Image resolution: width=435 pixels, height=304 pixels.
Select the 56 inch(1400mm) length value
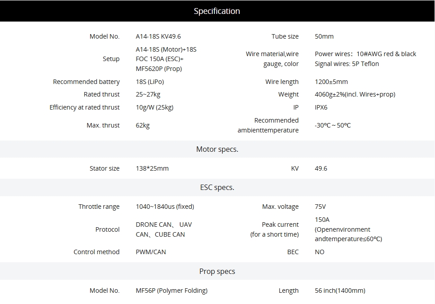pyautogui.click(x=340, y=291)
